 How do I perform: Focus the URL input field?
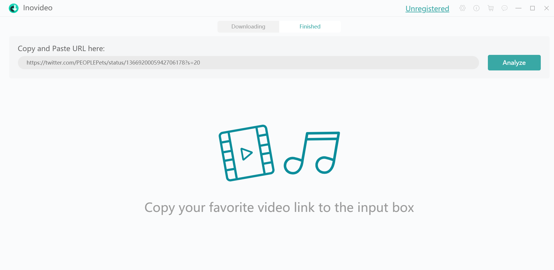tap(248, 63)
